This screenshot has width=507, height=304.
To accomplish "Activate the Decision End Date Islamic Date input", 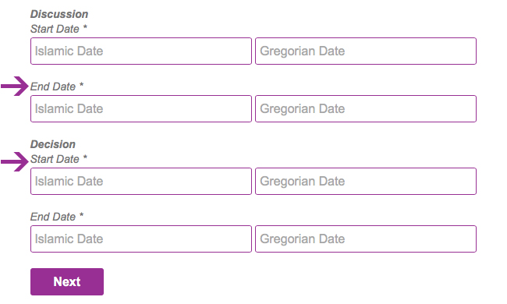I will pos(141,239).
